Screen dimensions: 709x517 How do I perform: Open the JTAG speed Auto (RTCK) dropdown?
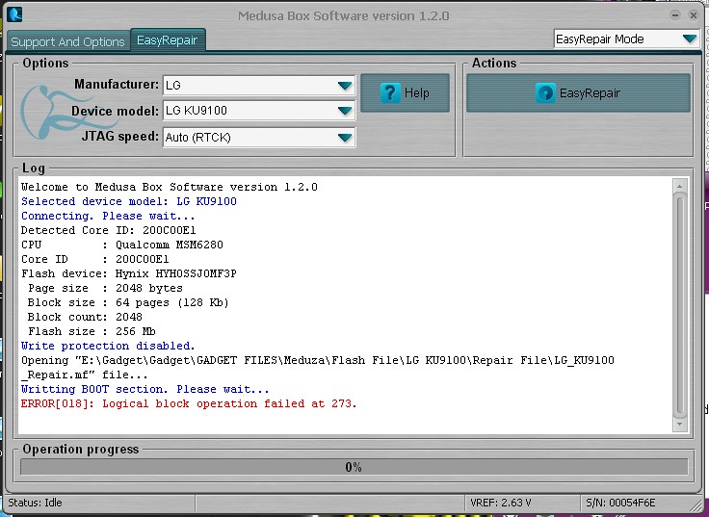[x=259, y=138]
